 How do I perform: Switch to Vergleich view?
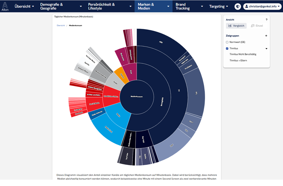pos(236,26)
